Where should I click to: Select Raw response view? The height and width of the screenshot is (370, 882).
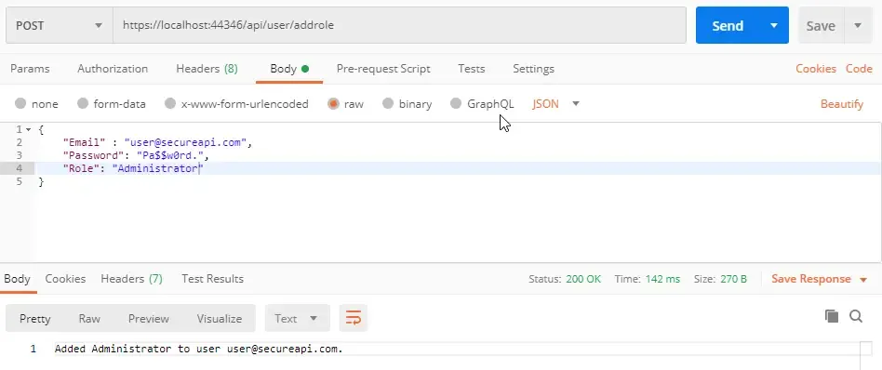pyautogui.click(x=89, y=318)
